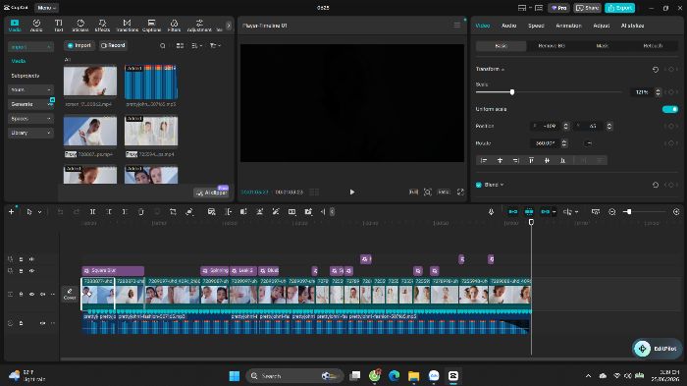
Task: Select the Retouch sub-tab
Action: [x=653, y=46]
